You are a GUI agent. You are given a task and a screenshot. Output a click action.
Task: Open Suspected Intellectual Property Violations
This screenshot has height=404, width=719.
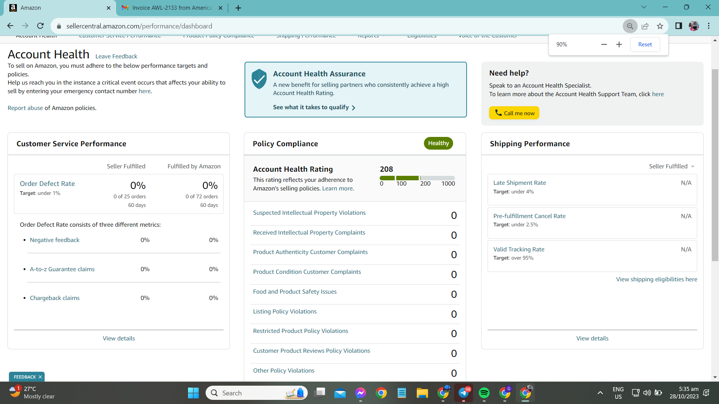click(309, 213)
